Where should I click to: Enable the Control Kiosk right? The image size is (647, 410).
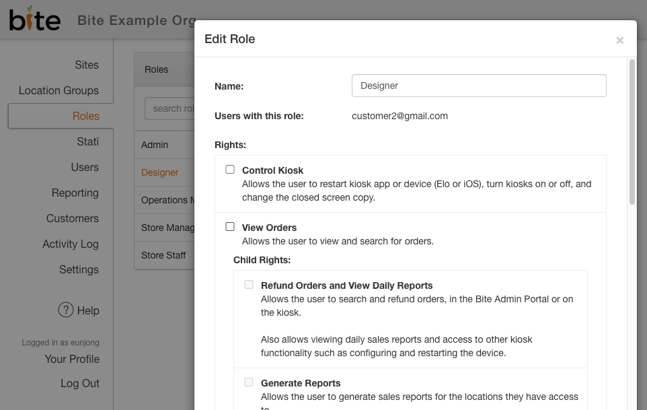(230, 169)
